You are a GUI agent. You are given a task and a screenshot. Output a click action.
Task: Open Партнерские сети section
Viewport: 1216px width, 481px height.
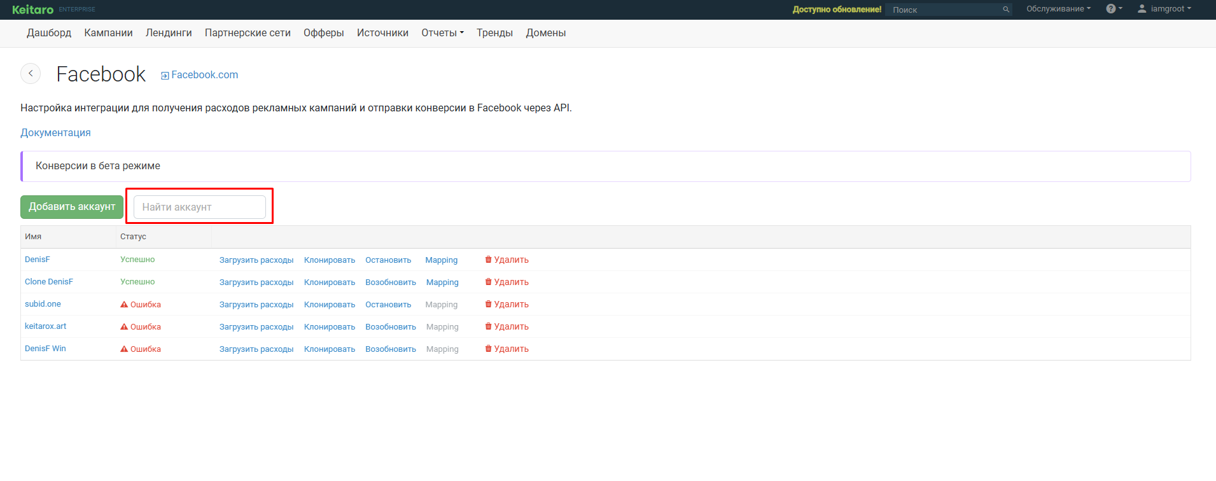(248, 33)
